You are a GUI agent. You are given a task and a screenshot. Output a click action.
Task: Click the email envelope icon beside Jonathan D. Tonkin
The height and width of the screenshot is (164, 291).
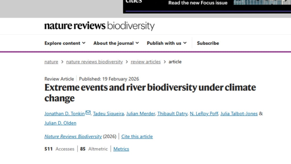(88, 113)
